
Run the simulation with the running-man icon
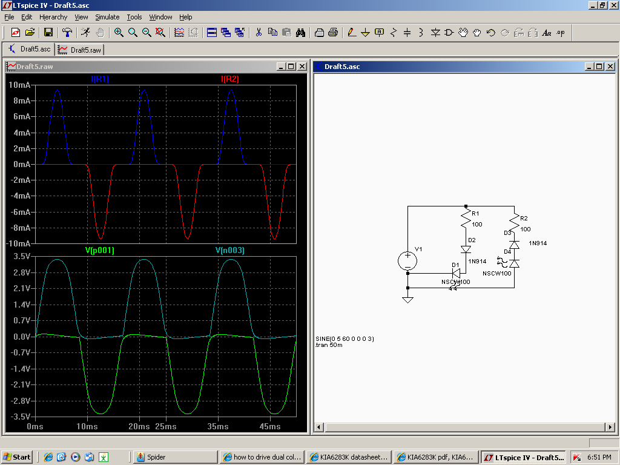coord(86,33)
